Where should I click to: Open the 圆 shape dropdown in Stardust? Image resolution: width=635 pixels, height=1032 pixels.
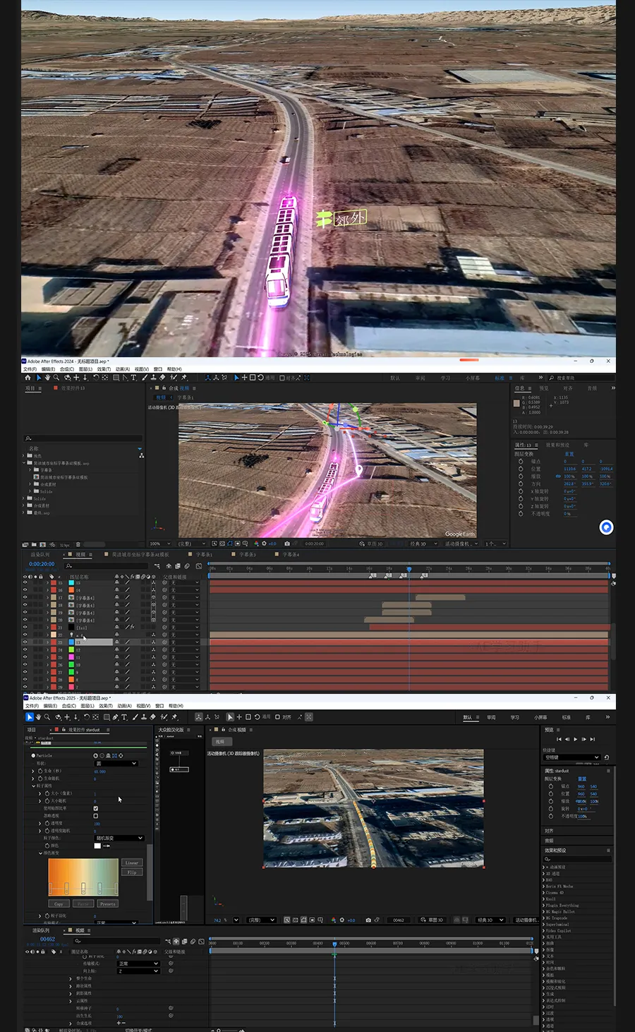(x=116, y=763)
